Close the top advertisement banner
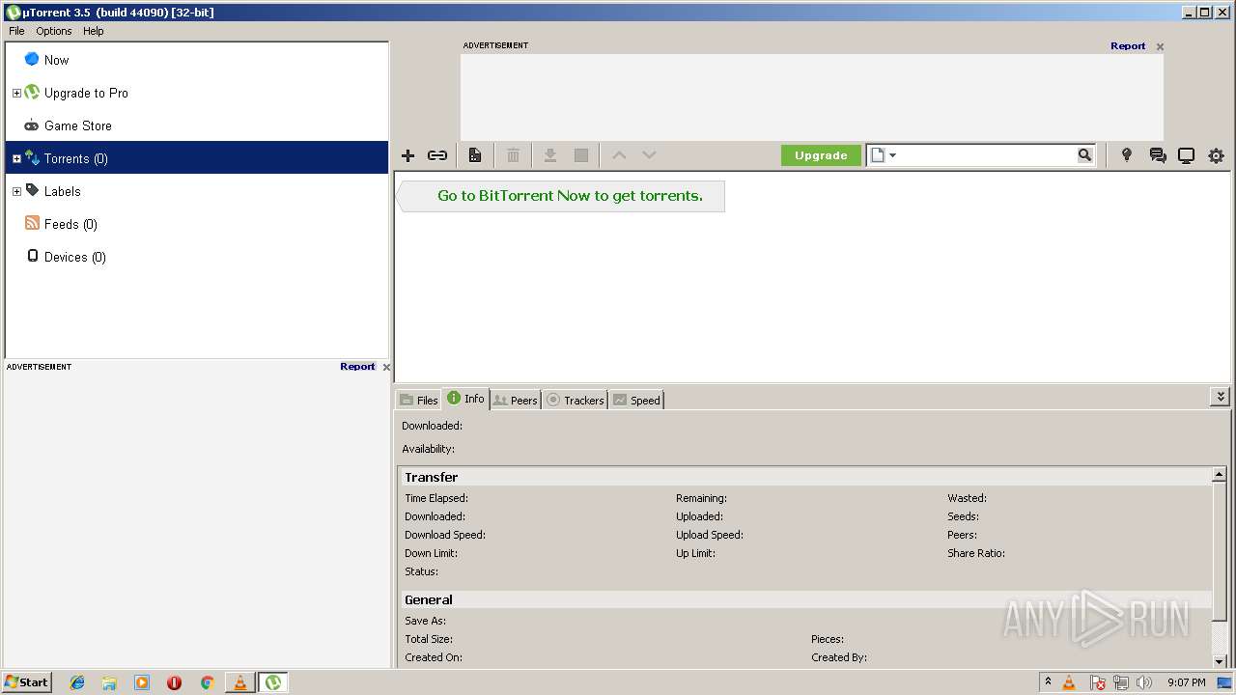Viewport: 1236px width, 695px height. pyautogui.click(x=1160, y=46)
